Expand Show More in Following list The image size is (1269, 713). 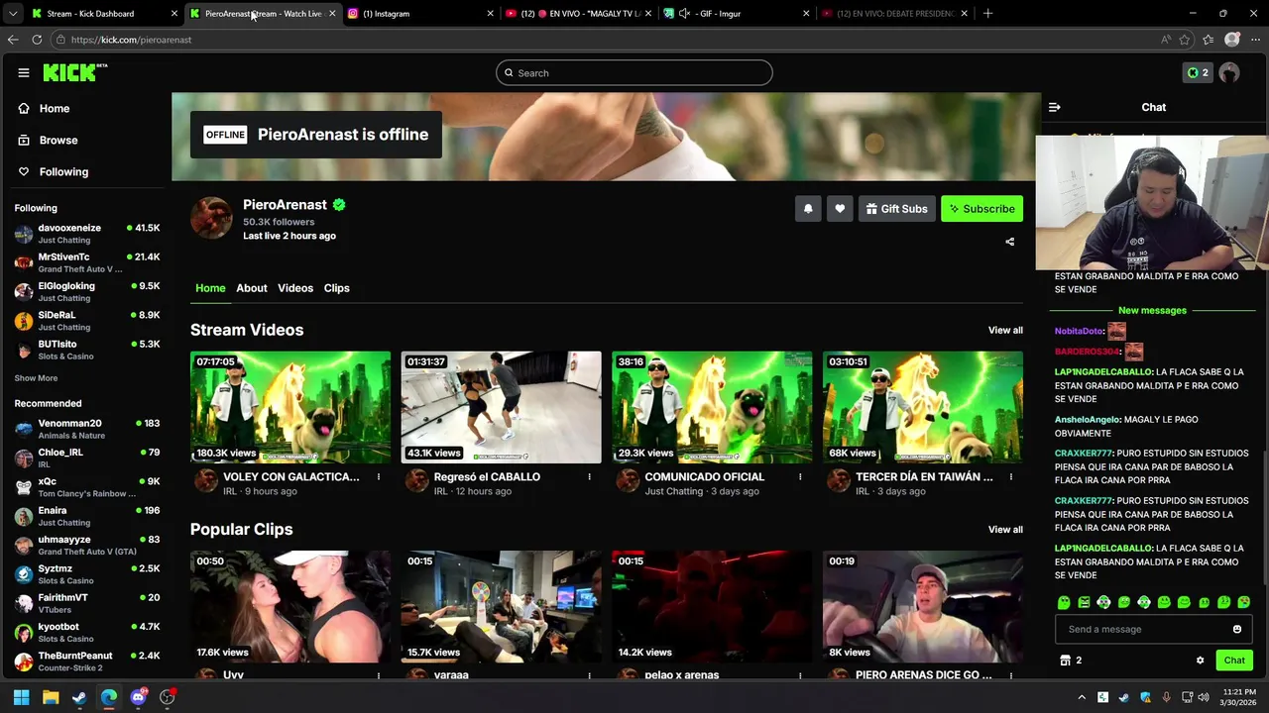[36, 378]
